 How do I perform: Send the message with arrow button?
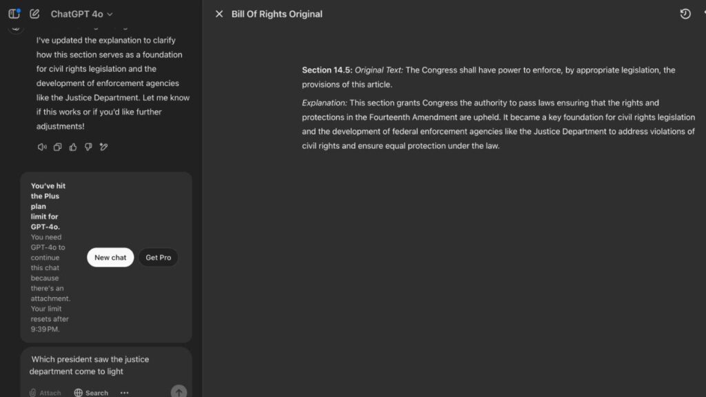(179, 391)
